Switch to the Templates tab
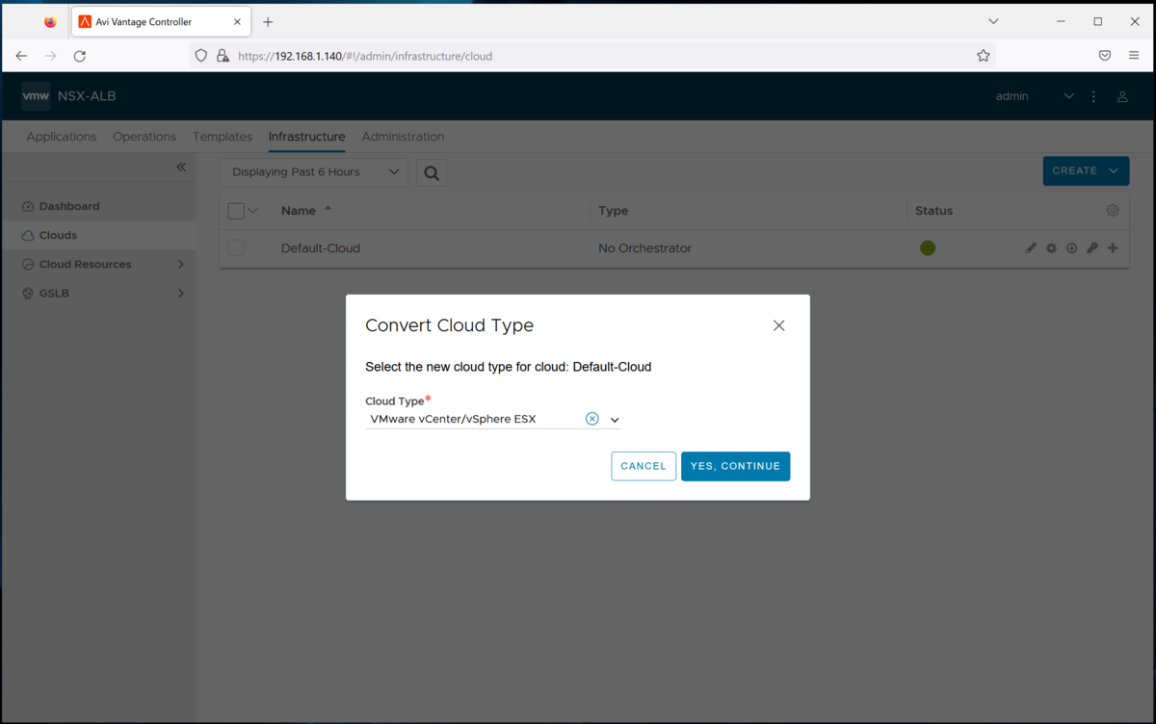1156x724 pixels. pyautogui.click(x=223, y=137)
